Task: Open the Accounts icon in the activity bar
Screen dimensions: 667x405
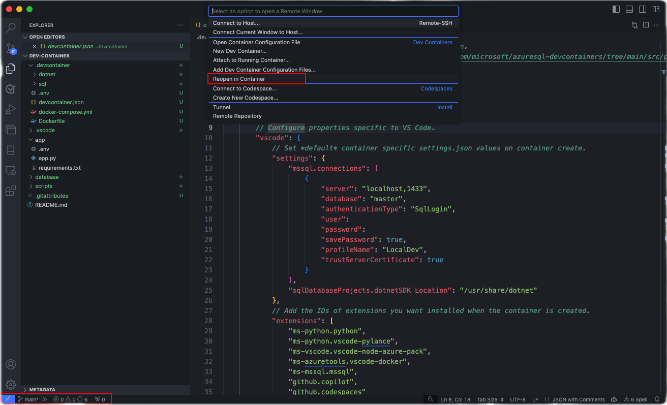Action: 11,364
